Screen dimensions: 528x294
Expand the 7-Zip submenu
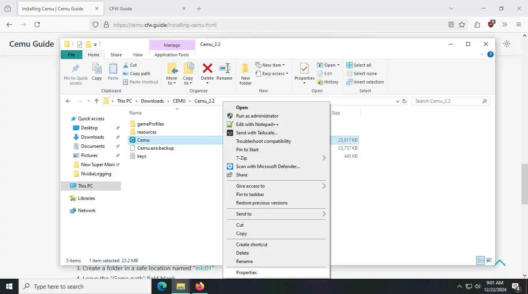[x=324, y=158]
